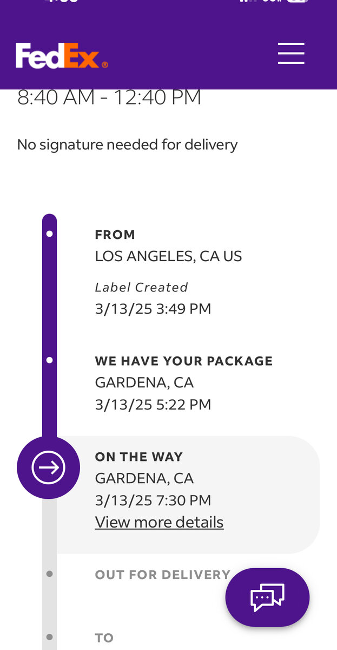Tap the TO destination label
Image resolution: width=337 pixels, height=650 pixels.
[x=104, y=638]
